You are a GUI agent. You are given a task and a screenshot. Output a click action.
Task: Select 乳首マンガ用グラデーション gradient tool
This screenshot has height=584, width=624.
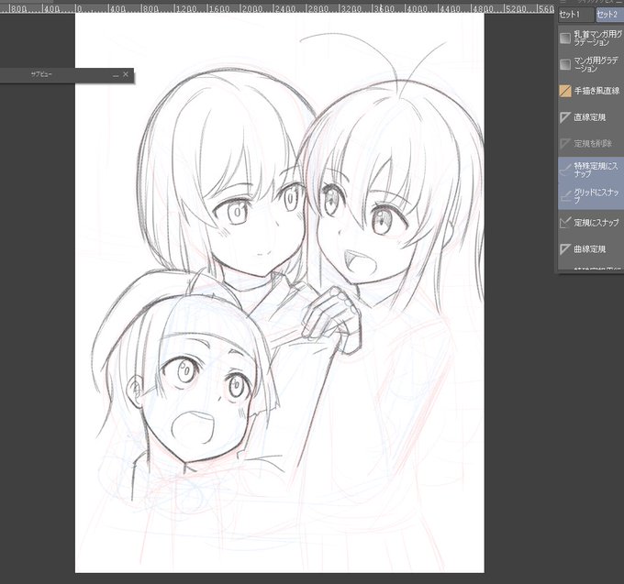click(591, 39)
